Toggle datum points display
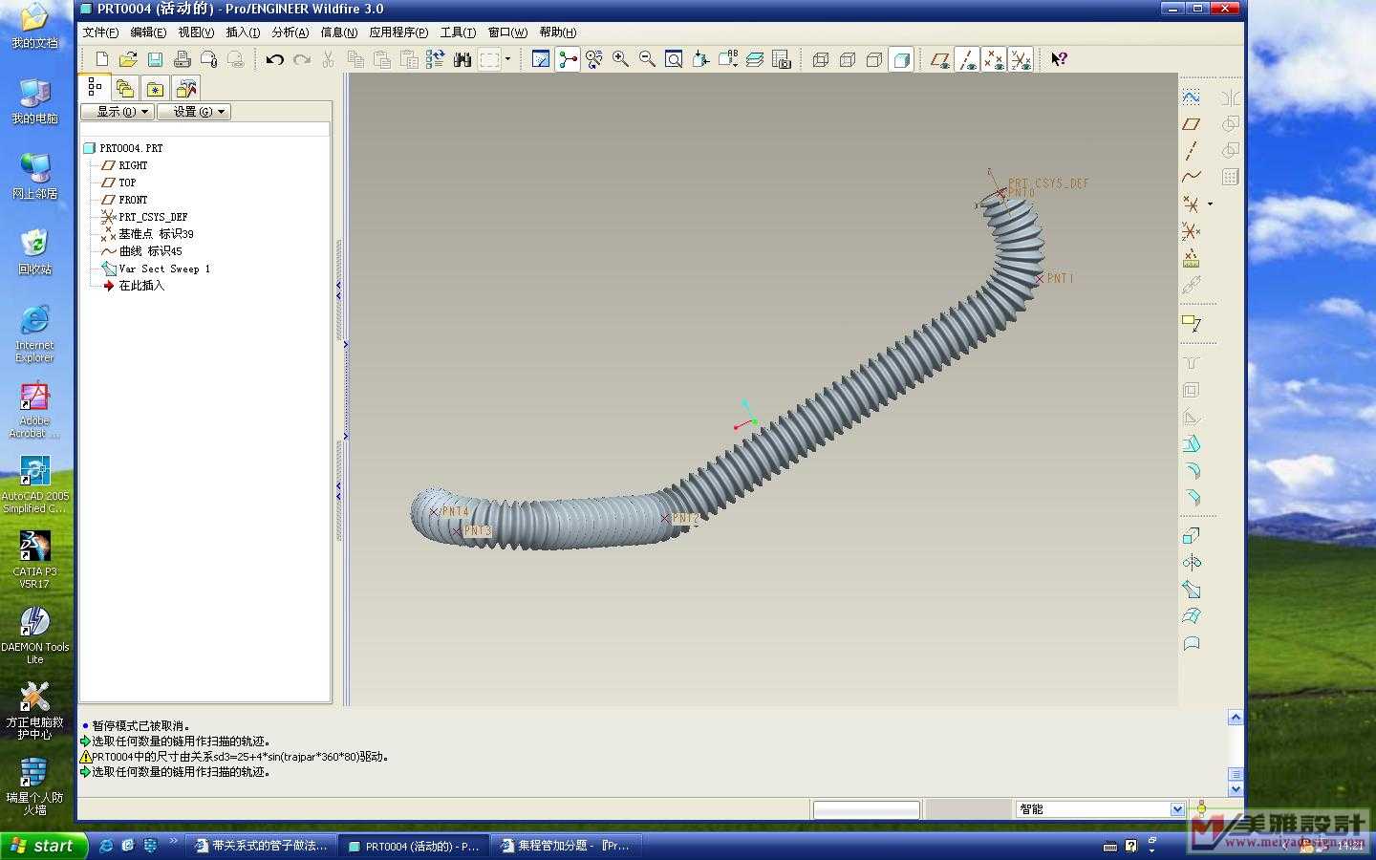 [x=994, y=59]
